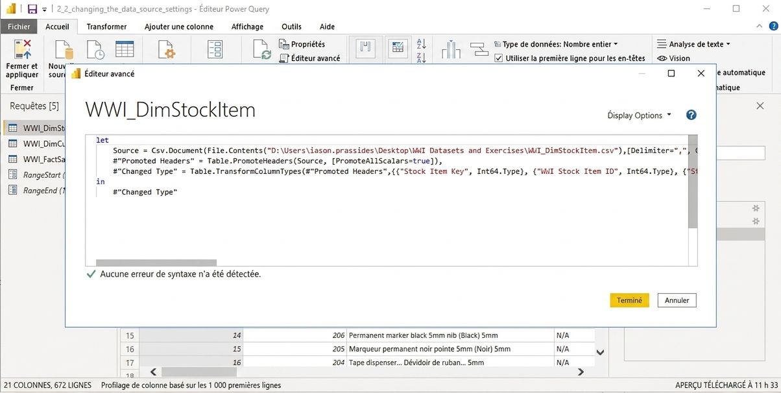
Task: Click the query name input field
Action: pyautogui.click(x=740, y=153)
